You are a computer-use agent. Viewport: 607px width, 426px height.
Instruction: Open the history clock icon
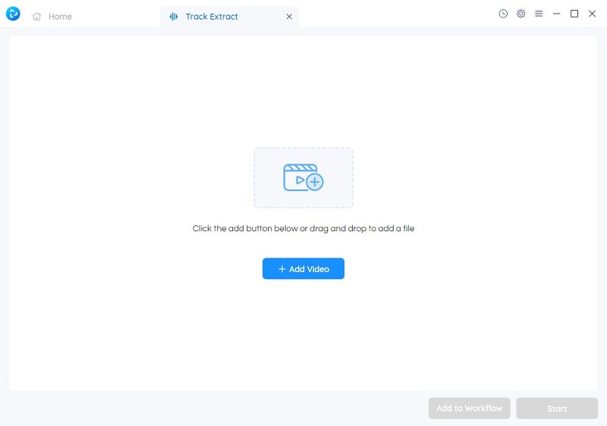click(503, 14)
